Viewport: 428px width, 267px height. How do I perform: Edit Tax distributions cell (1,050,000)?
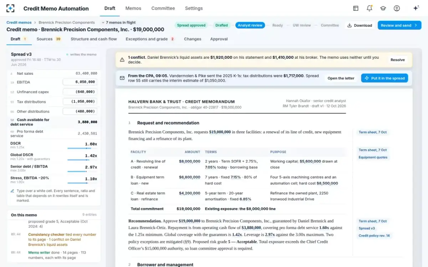80,101
